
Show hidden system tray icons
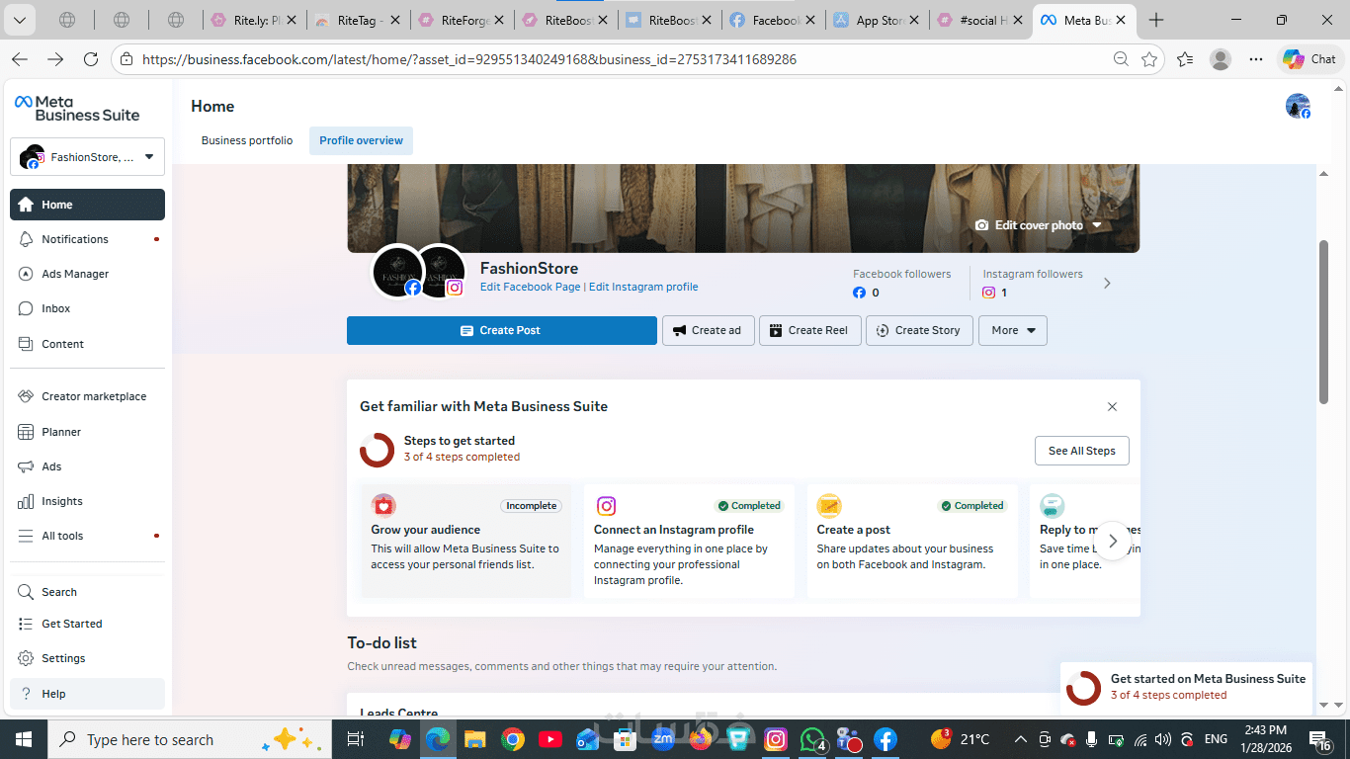(x=1021, y=739)
